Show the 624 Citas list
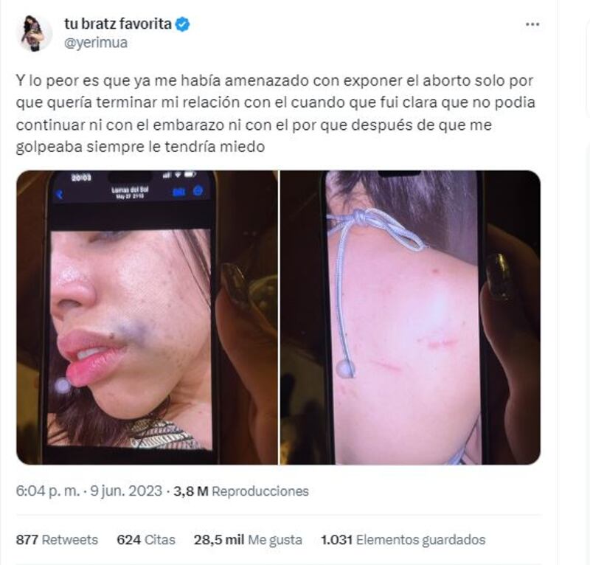The image size is (590, 565). pos(146,539)
